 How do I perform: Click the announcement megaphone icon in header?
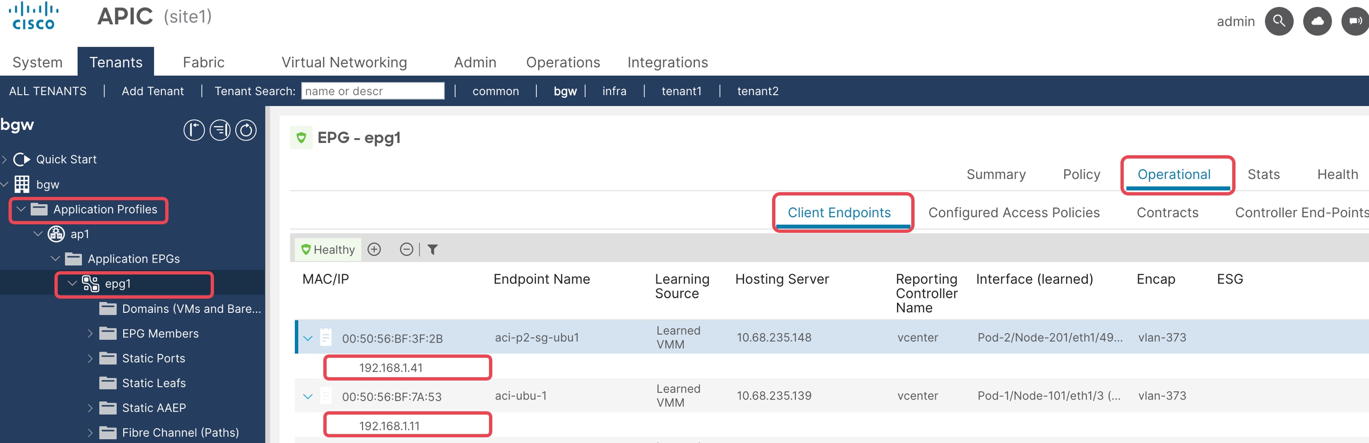(1355, 21)
